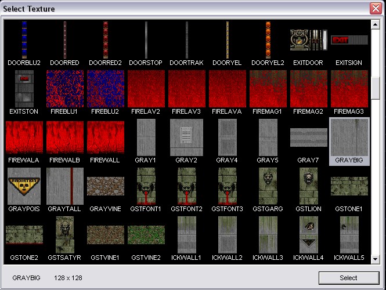Pick the FIREBLU2 texture
Viewport: 386px width, 290px height.
coord(106,89)
